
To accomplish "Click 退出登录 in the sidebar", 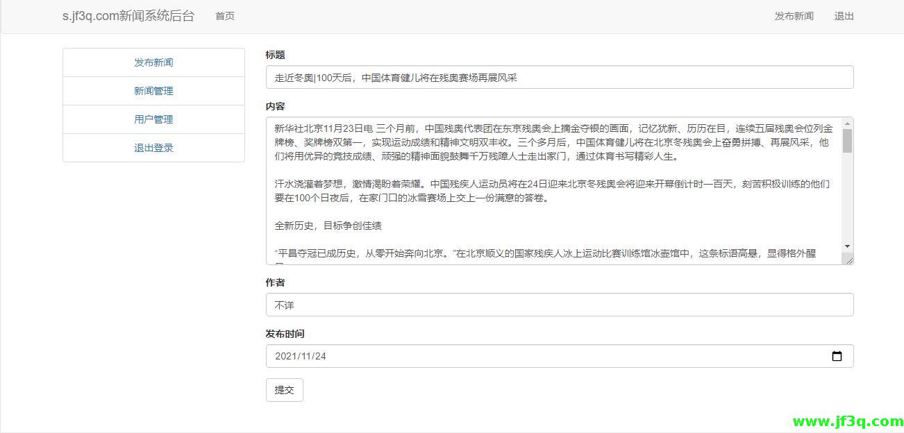I will [x=153, y=147].
